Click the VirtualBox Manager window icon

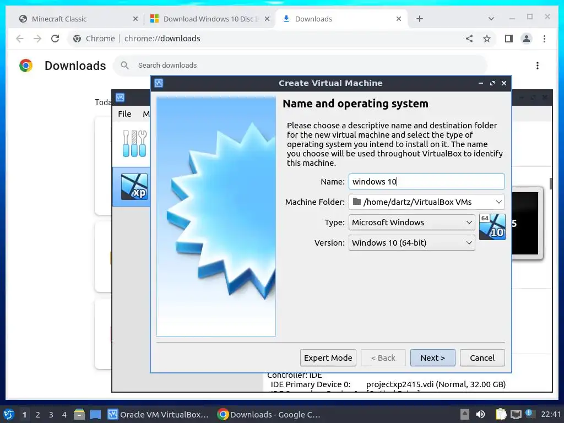click(120, 97)
